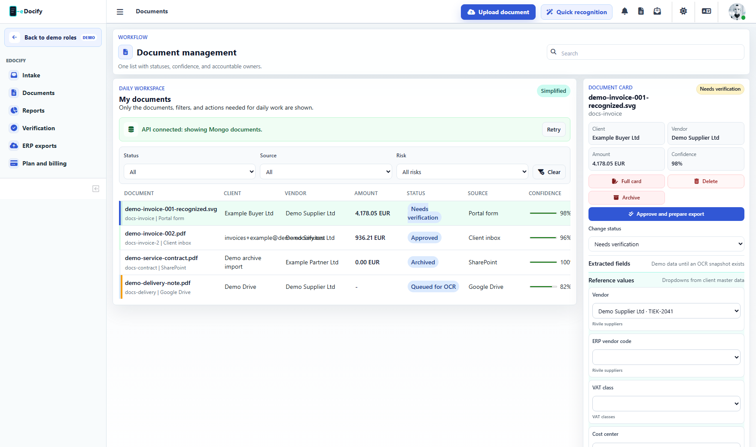Open the Status filter dropdown
Screen dimensions: 756x447
189,172
